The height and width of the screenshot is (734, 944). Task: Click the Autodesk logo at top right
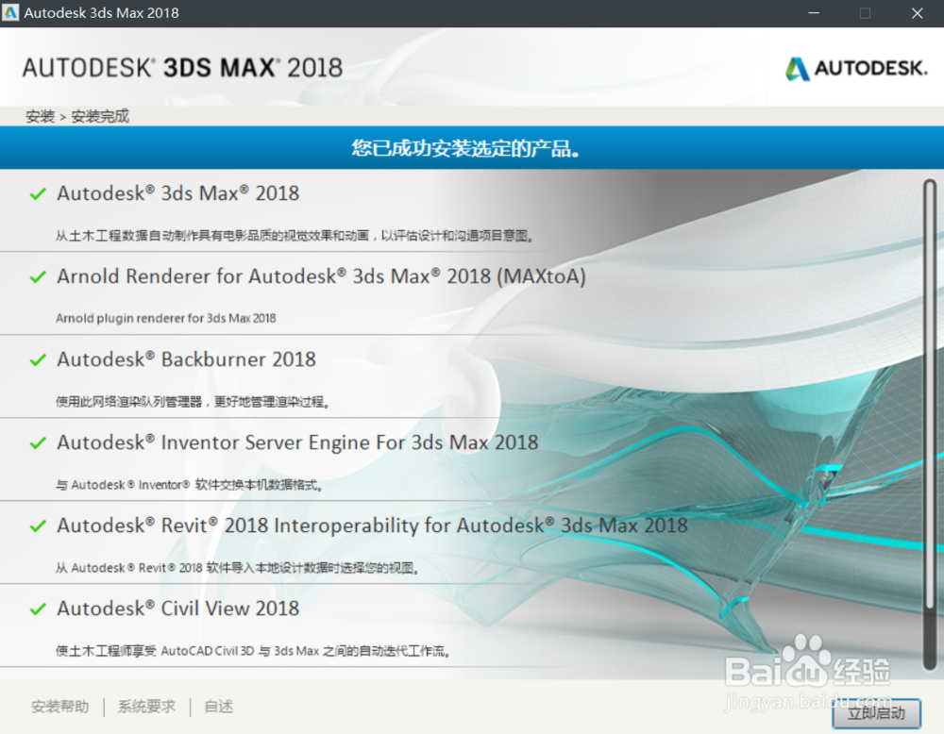pyautogui.click(x=856, y=69)
